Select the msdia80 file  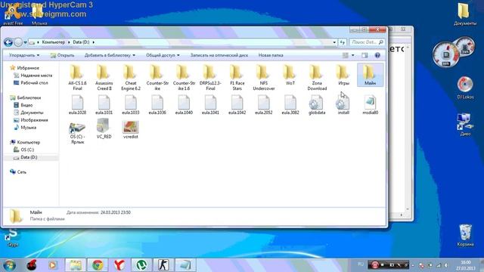point(370,104)
